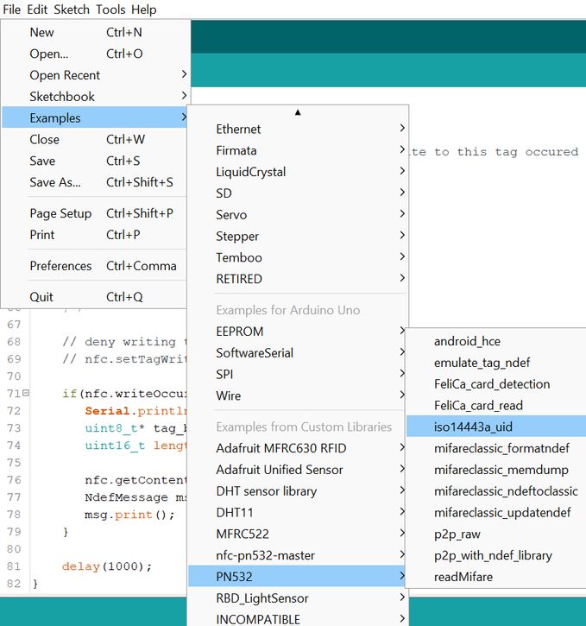This screenshot has height=626, width=586.
Task: Open Preferences from the File menu
Action: click(95, 266)
